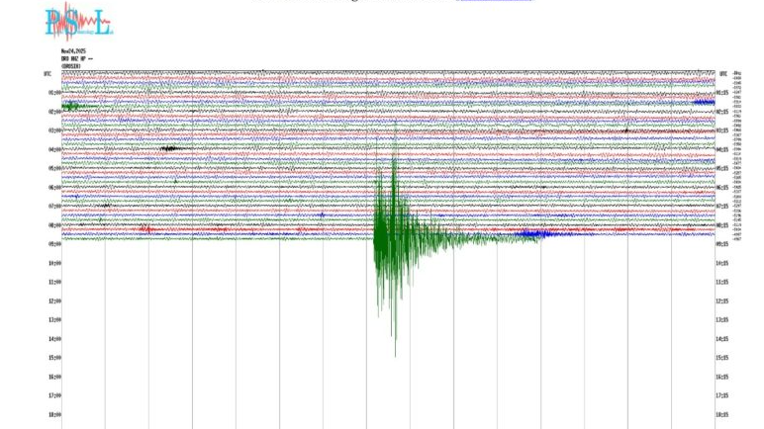The height and width of the screenshot is (429, 764).
Task: Click the 18:15 time label on right axis
Action: click(x=722, y=415)
